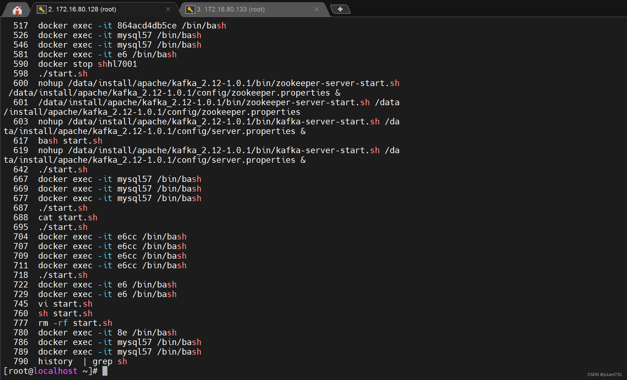Click line 517 with container 864acd4db5ce
The height and width of the screenshot is (380, 627).
132,25
